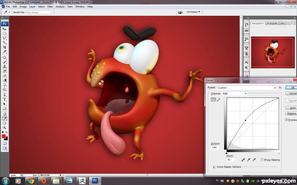Select the Move tool
This screenshot has height=185, width=297.
4,29
